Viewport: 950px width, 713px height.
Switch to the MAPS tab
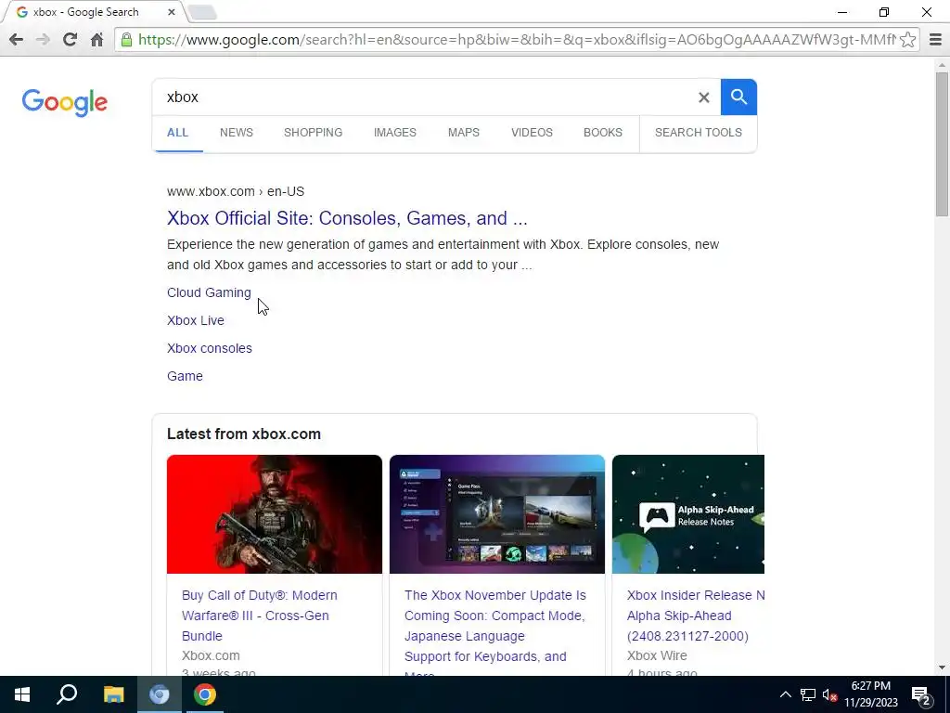pyautogui.click(x=464, y=132)
